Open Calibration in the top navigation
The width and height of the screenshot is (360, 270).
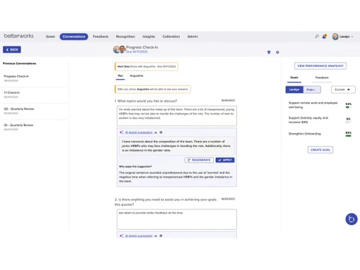[171, 37]
